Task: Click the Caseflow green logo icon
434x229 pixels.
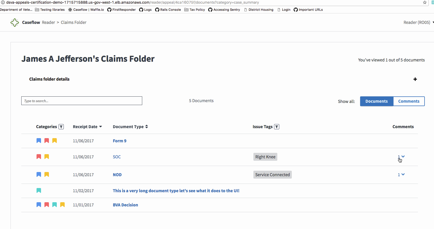Action: click(15, 23)
